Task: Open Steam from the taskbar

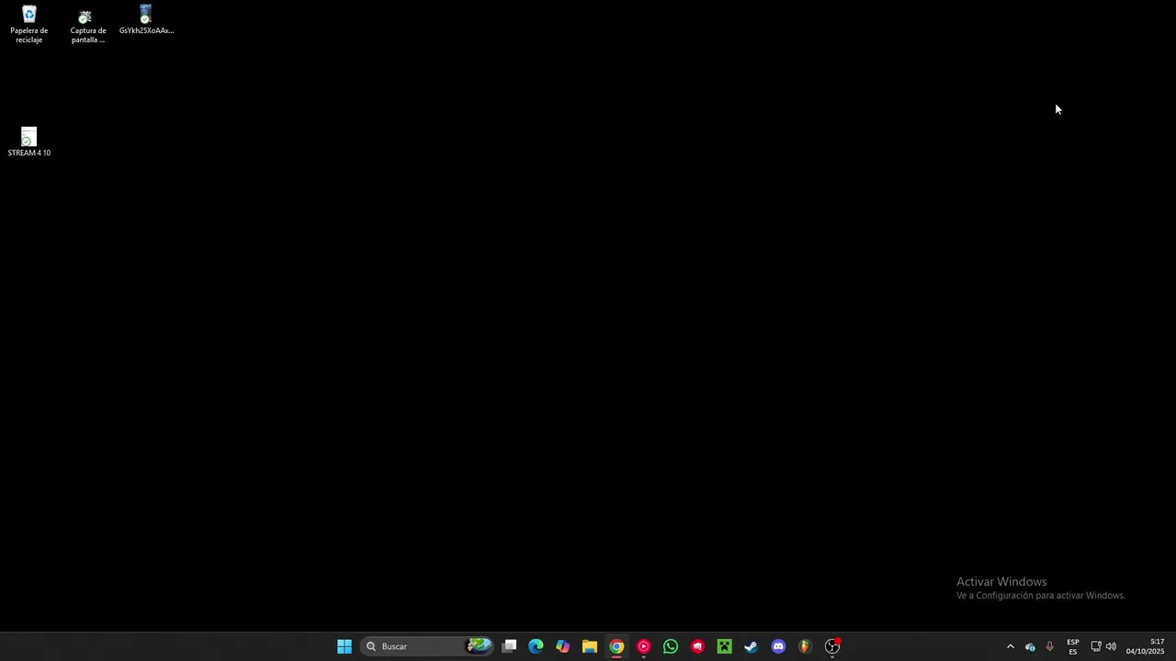Action: (751, 646)
